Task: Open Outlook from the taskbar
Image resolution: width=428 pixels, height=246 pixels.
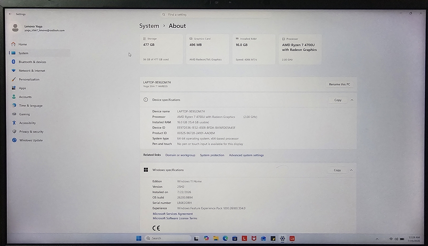Action: [x=264, y=238]
